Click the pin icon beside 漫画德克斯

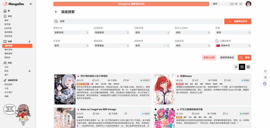(x=5, y=80)
